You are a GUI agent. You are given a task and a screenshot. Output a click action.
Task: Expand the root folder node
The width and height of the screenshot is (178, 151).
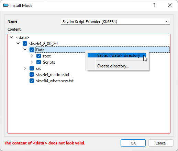(32, 56)
